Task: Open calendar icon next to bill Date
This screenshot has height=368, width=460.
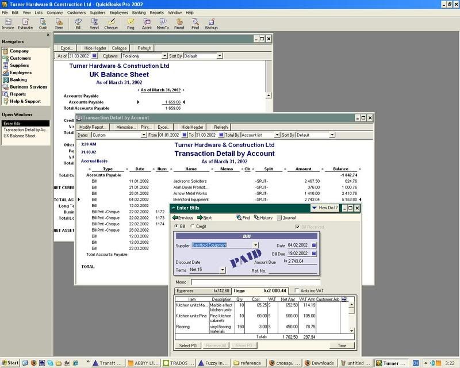Action: (314, 246)
